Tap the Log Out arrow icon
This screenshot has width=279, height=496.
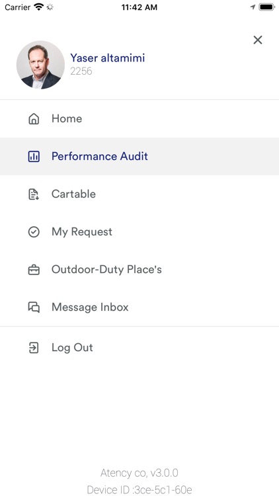[x=34, y=348]
